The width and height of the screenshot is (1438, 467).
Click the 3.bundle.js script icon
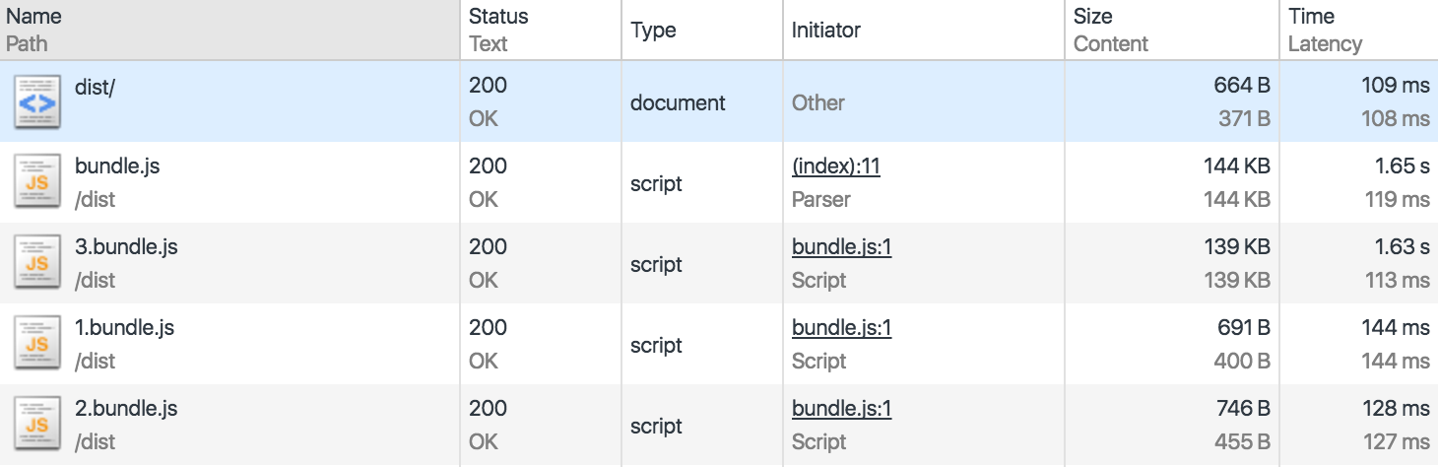(x=37, y=263)
